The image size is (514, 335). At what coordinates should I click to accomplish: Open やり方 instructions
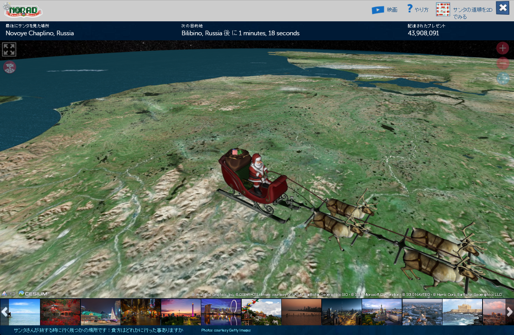coord(421,9)
